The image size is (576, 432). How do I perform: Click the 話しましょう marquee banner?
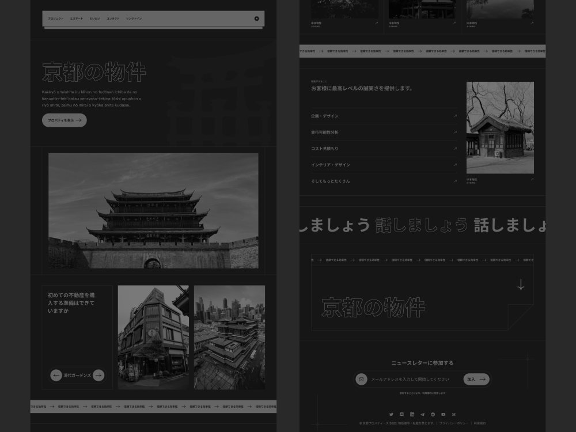pos(422,225)
